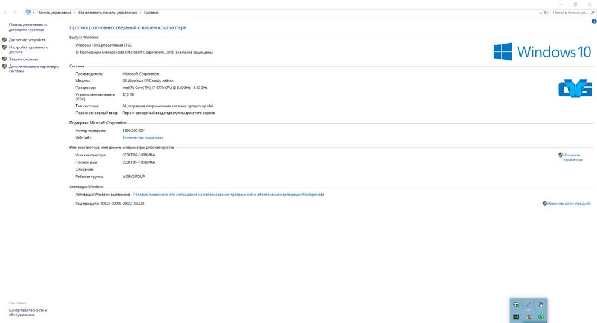Click the WORKGROUP workgroup value

(x=133, y=177)
